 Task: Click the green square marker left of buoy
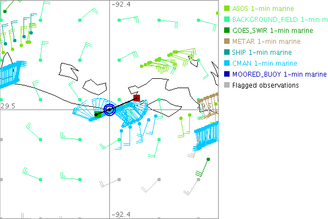(98, 114)
